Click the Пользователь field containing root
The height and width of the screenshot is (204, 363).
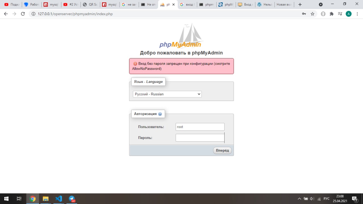[x=200, y=127]
